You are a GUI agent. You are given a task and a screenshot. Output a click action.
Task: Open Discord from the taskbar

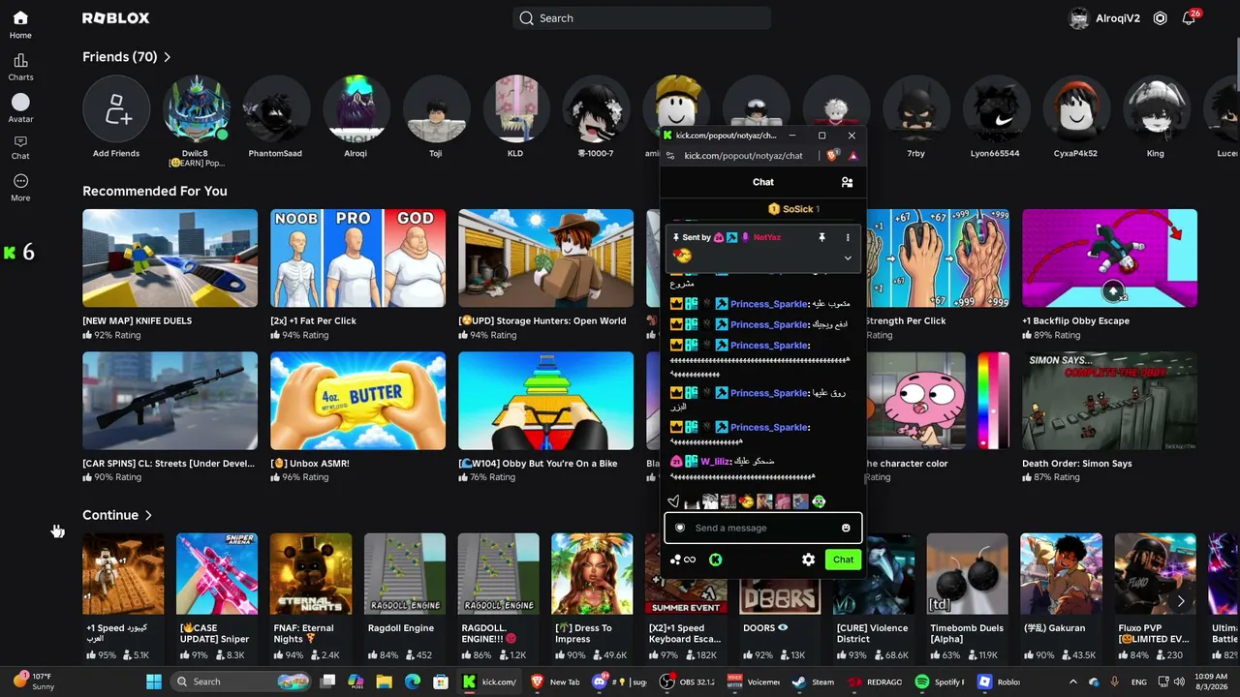[x=621, y=682]
